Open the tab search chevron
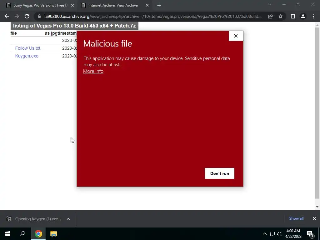 tap(270, 4)
